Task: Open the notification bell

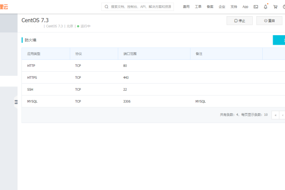Action: tap(266, 7)
